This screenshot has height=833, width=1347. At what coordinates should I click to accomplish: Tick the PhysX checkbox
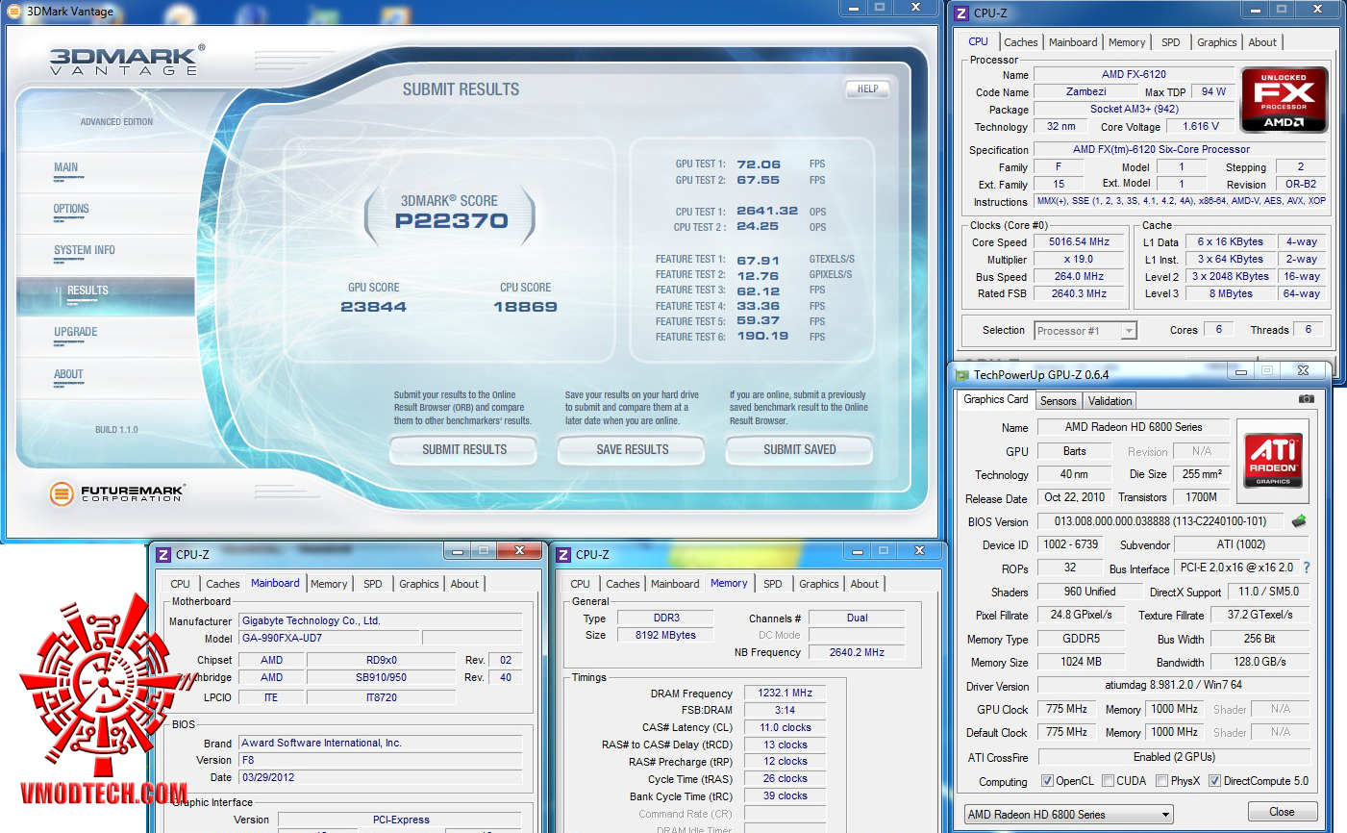[1162, 781]
